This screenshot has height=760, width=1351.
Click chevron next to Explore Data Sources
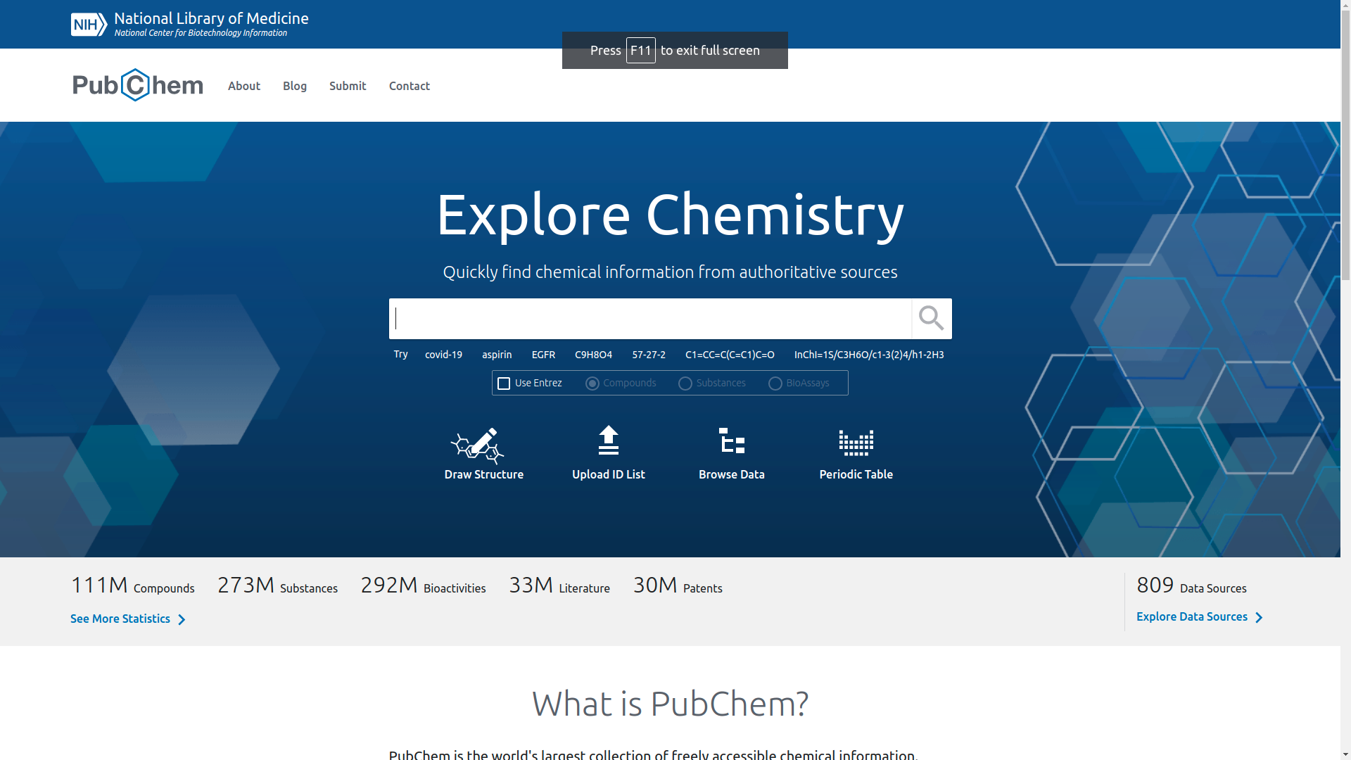tap(1259, 618)
